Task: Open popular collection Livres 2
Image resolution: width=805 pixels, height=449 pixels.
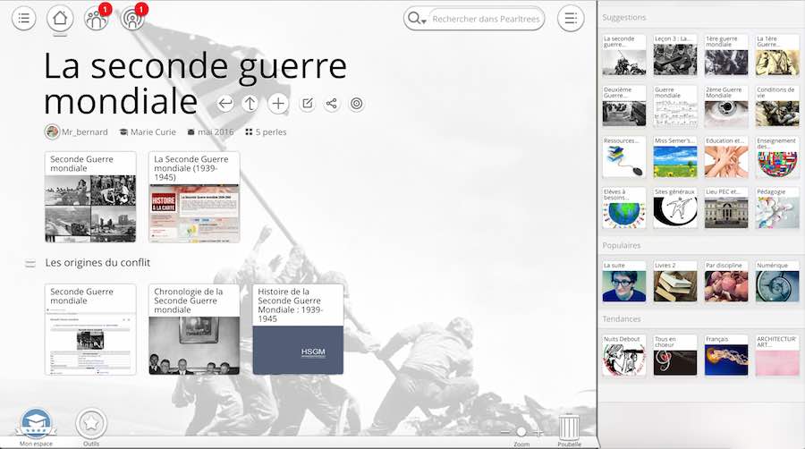Action: pyautogui.click(x=675, y=281)
